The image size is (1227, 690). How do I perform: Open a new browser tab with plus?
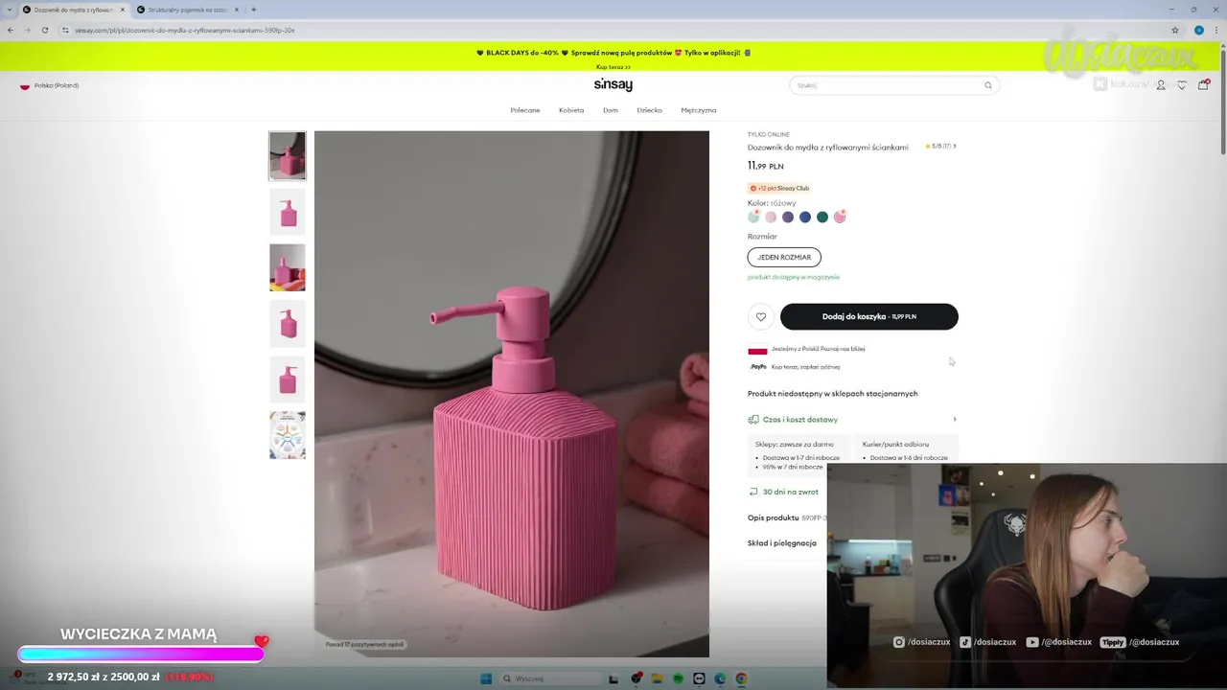point(254,10)
